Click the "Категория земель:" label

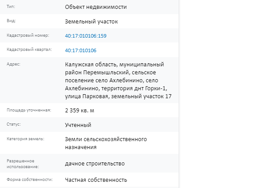[25, 139]
